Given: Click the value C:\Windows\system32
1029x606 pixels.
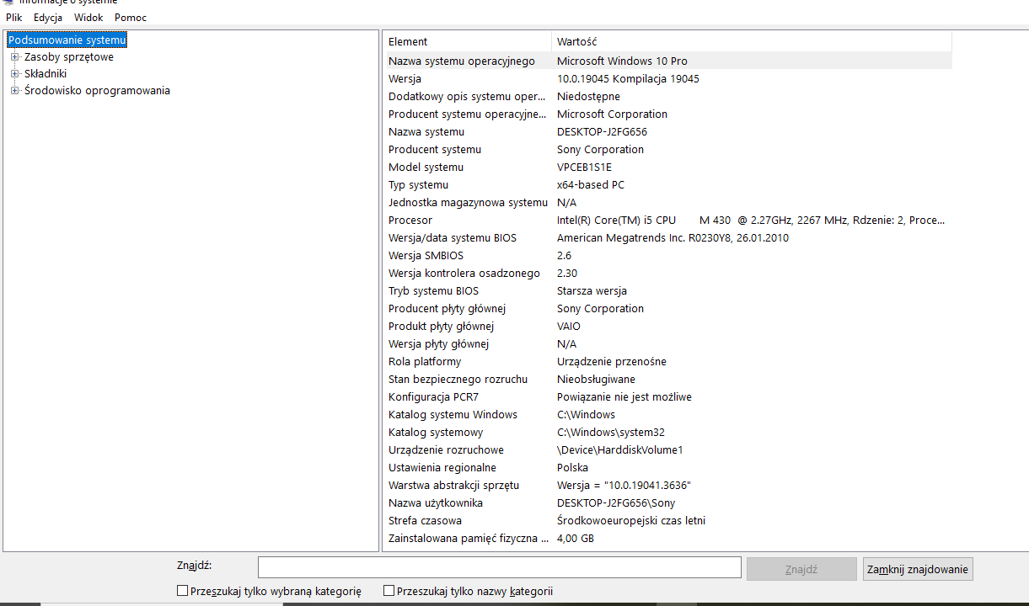Looking at the screenshot, I should [611, 432].
